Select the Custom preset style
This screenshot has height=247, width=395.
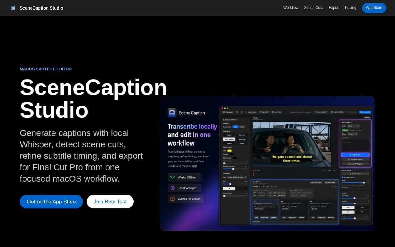(242, 143)
